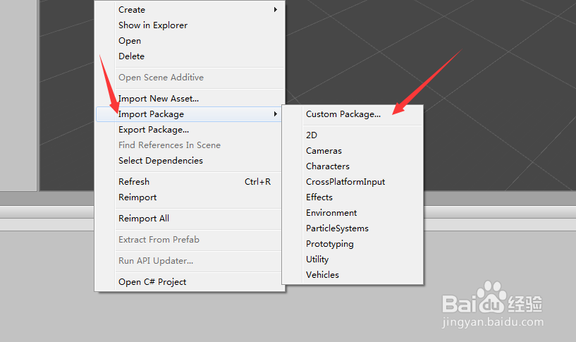
Task: Select the Import Package menu item
Action: [190, 114]
